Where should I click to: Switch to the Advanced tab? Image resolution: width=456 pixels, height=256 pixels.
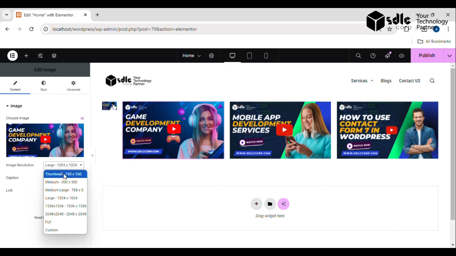click(73, 86)
